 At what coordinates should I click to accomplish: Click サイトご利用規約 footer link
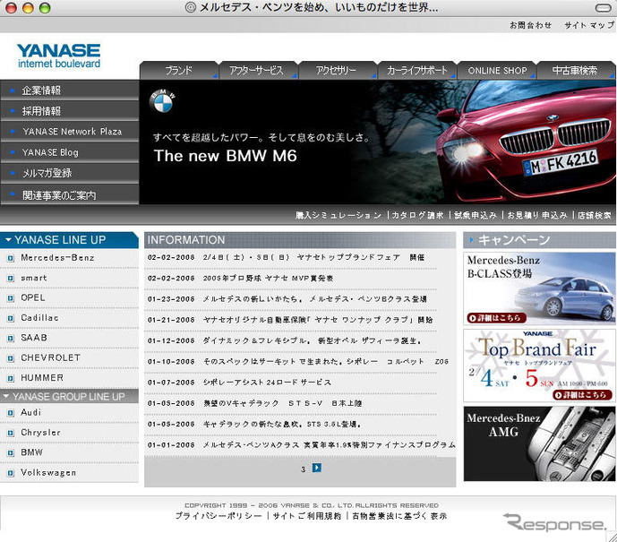click(306, 516)
